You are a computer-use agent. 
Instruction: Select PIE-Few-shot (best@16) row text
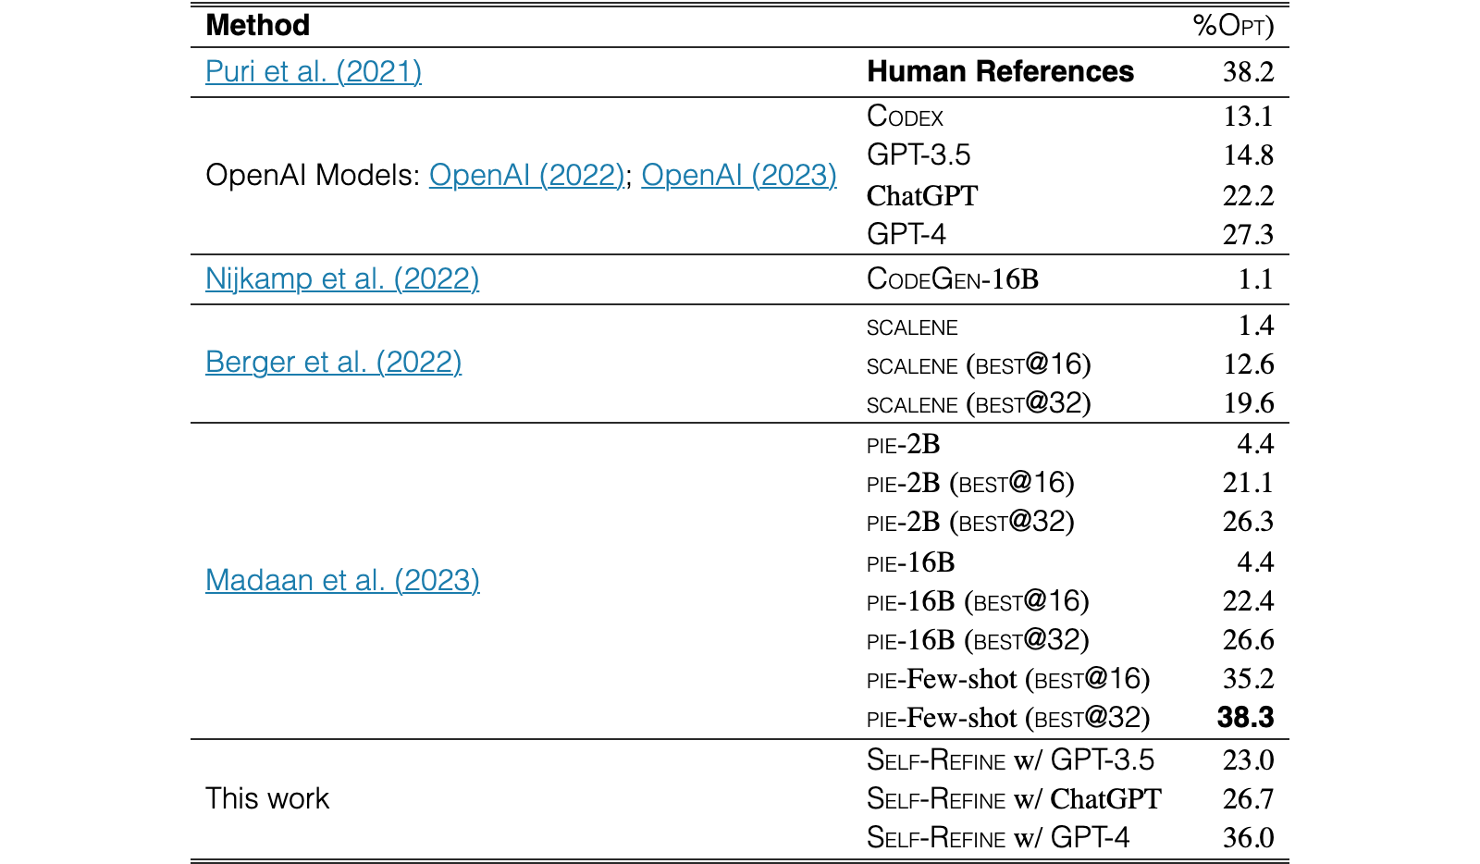(1008, 680)
